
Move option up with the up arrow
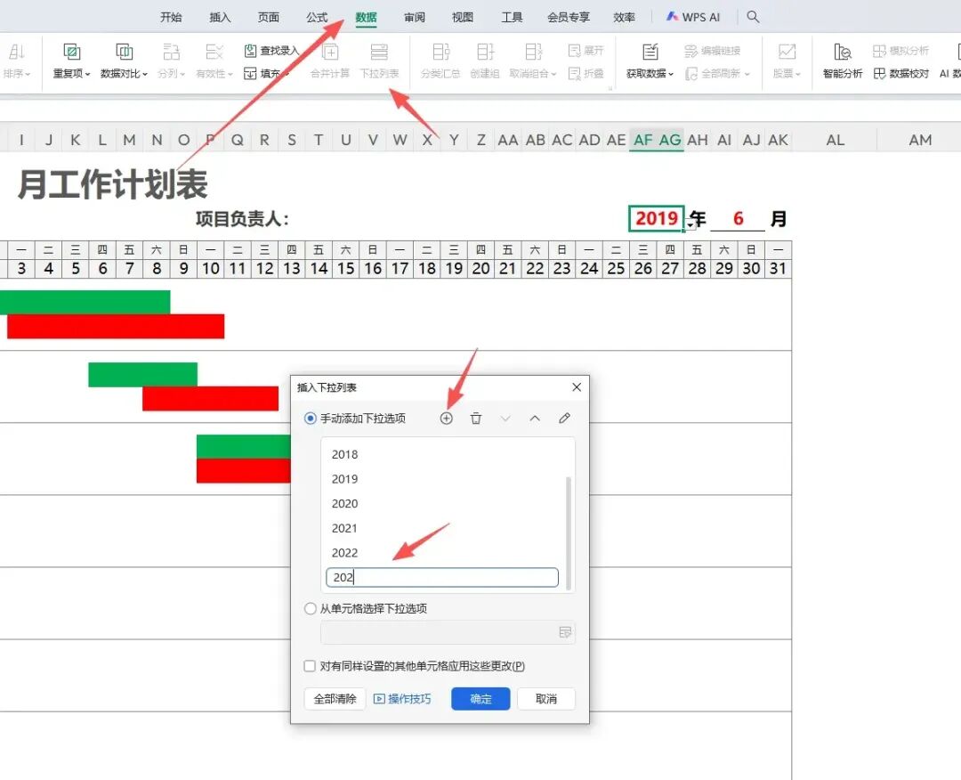pos(535,418)
